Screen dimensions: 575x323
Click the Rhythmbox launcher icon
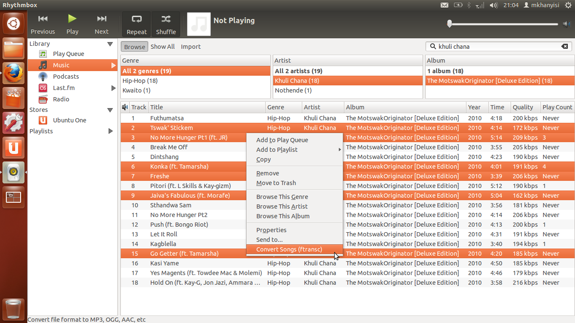[13, 172]
